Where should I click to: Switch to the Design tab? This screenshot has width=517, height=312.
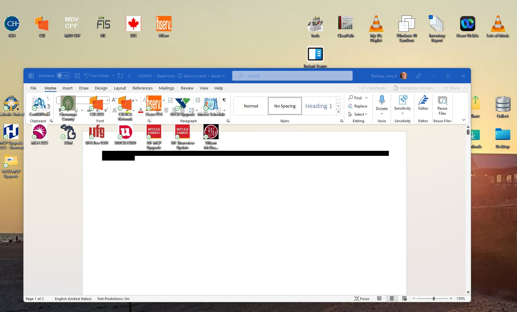pos(101,88)
